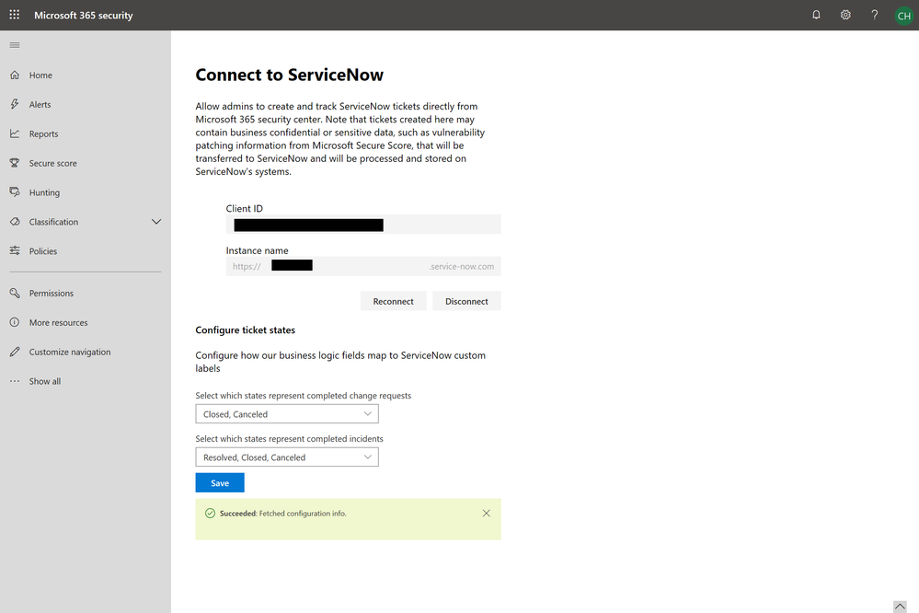Click the Reconnect button
919x613 pixels.
394,301
